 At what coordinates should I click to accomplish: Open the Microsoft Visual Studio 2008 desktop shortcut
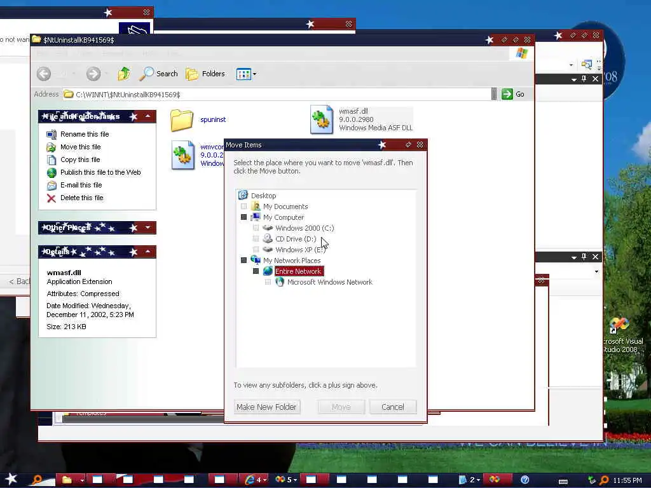pyautogui.click(x=620, y=334)
